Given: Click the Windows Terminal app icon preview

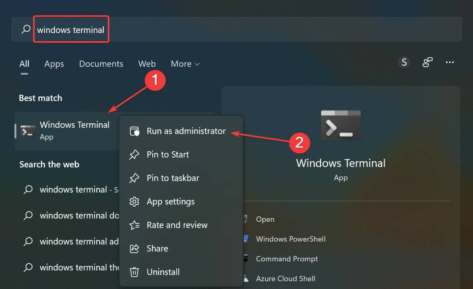Looking at the screenshot, I should [x=341, y=125].
